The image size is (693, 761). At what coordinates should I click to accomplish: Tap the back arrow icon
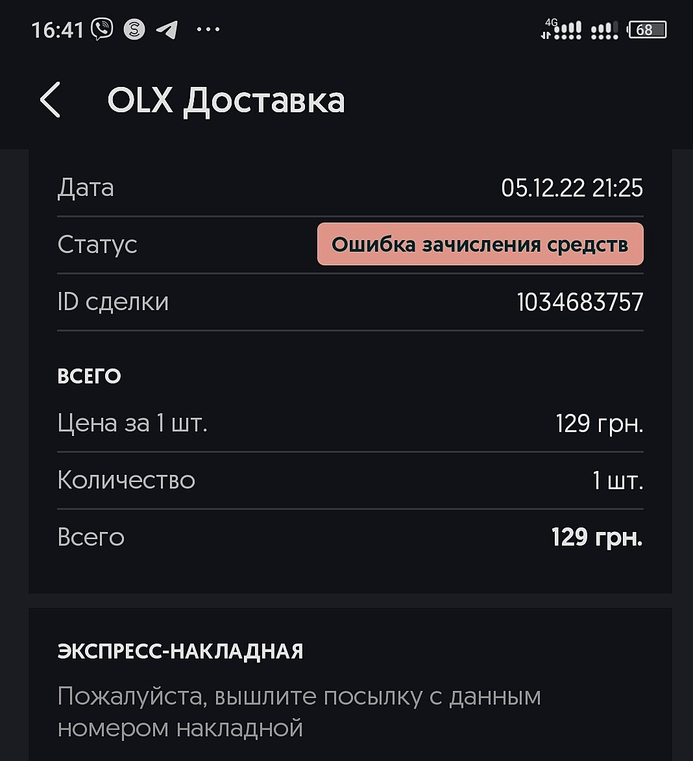pos(50,100)
